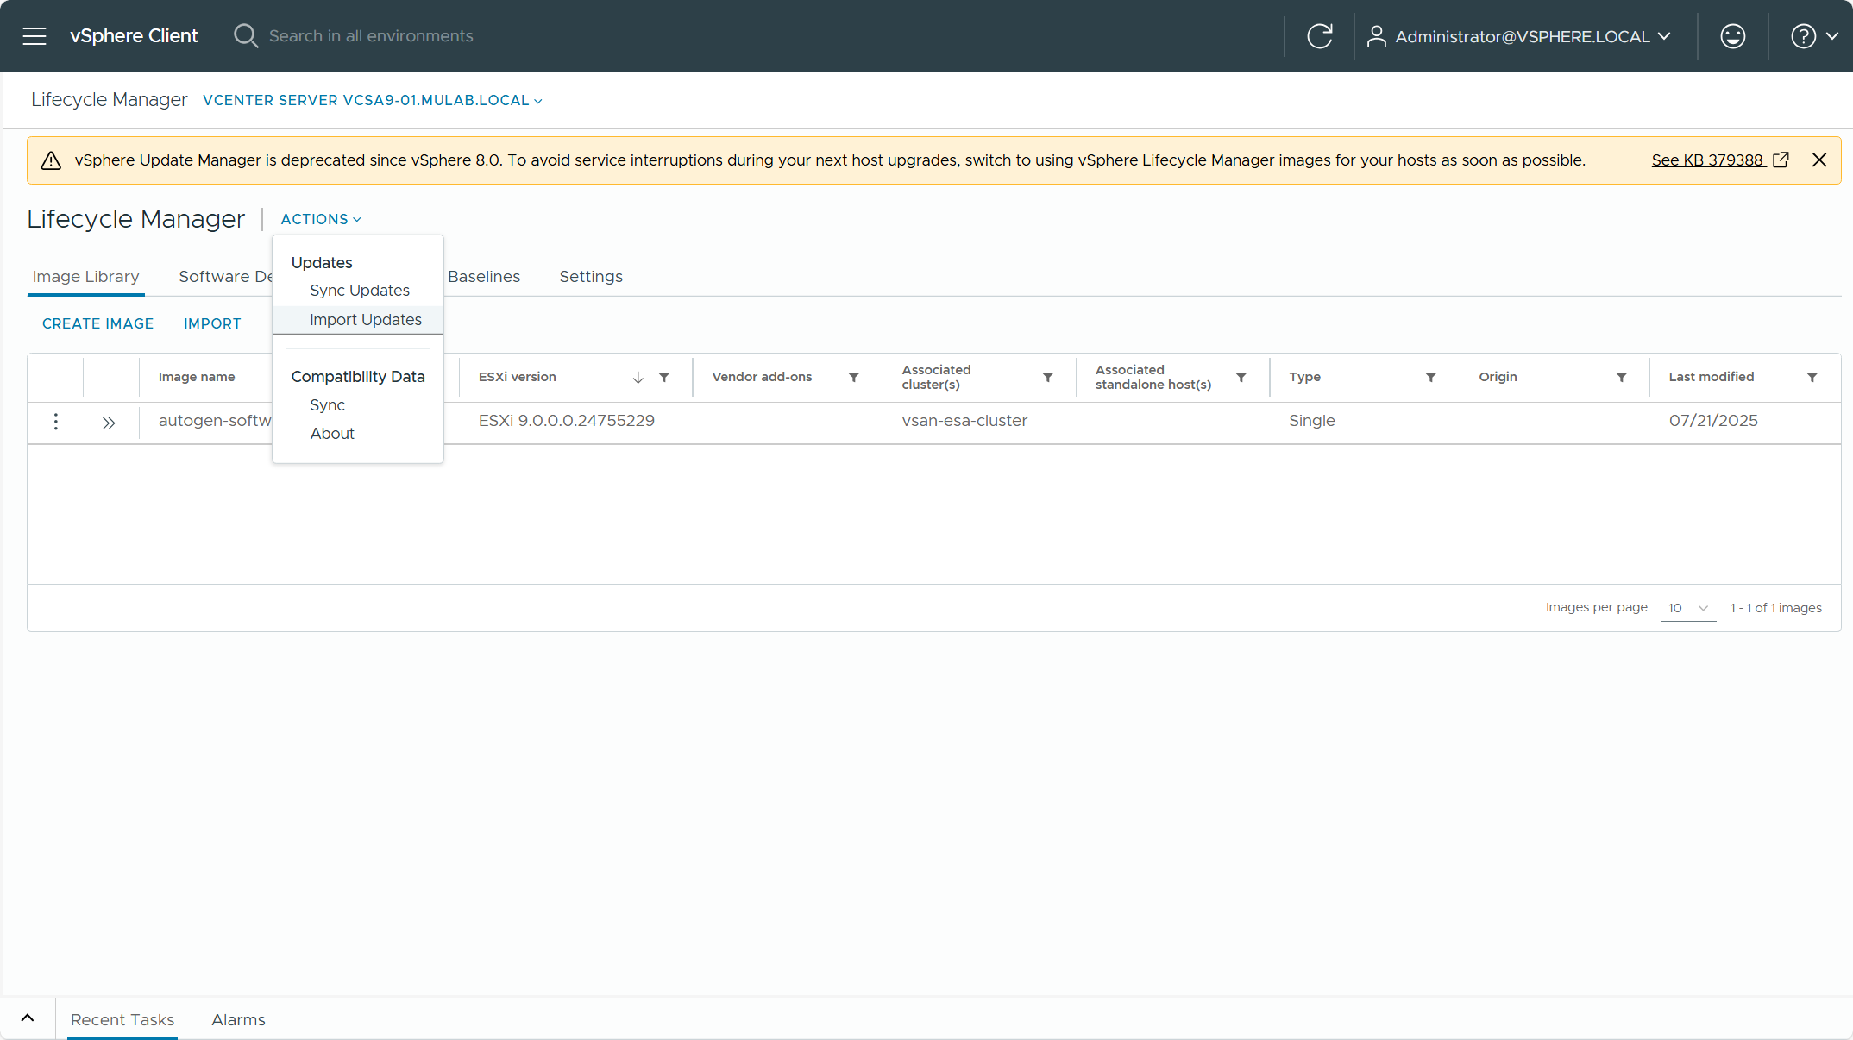Choose Sync Updates menu entry
Viewport: 1853px width, 1040px height.
point(360,291)
